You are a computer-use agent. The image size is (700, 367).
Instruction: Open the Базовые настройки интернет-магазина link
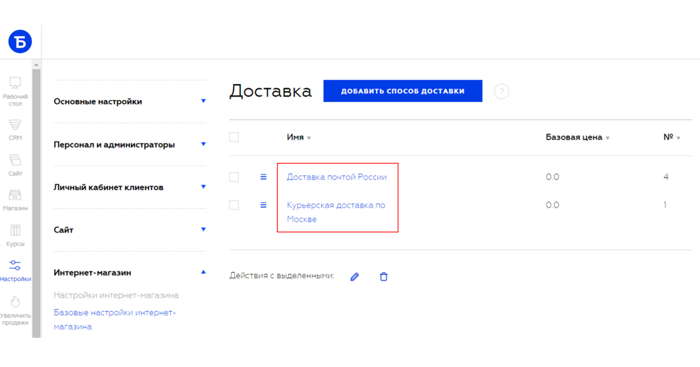coord(115,319)
